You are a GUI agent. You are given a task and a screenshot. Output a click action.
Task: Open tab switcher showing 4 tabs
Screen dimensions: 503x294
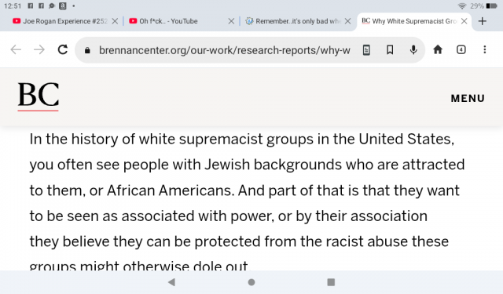coord(461,49)
